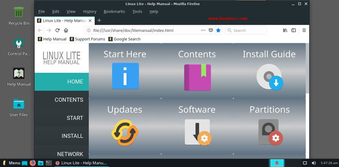
Task: Toggle the bookmark star
Action: [218, 30]
